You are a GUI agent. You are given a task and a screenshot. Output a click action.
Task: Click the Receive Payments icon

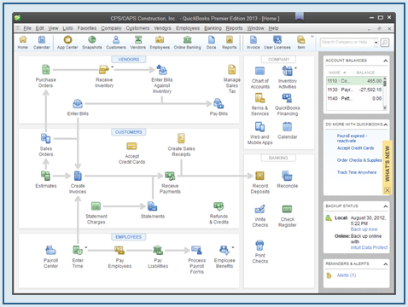pos(170,176)
